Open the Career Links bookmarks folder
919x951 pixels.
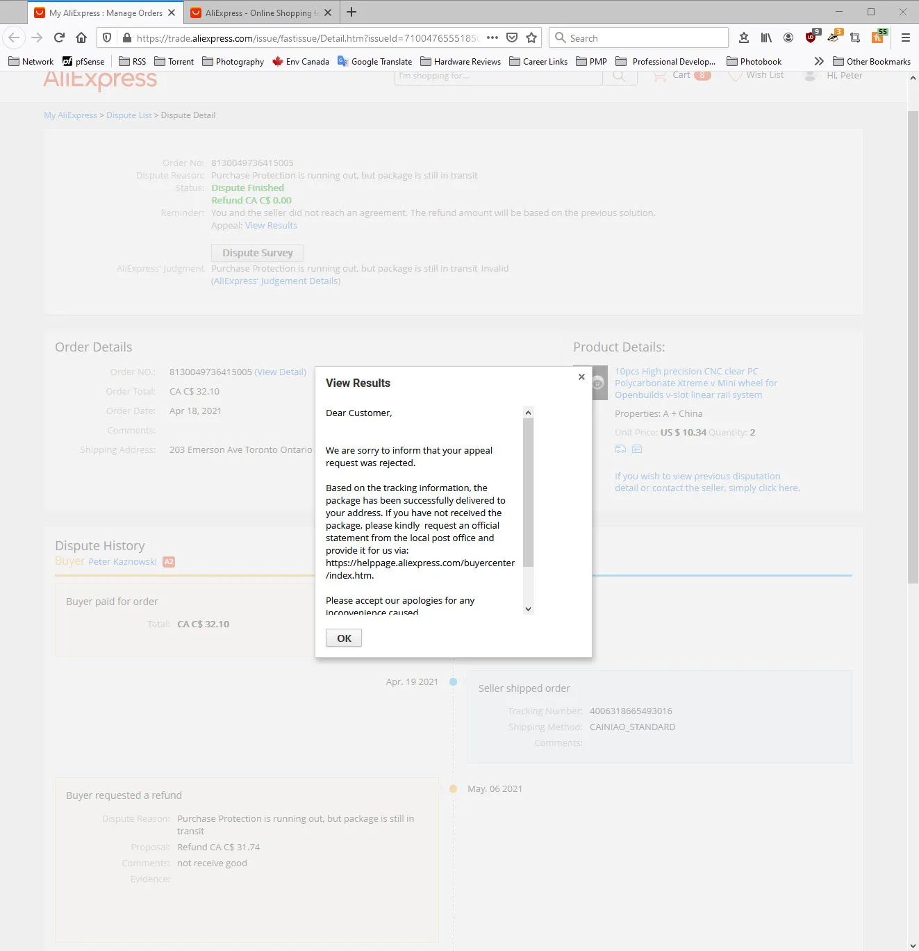538,61
